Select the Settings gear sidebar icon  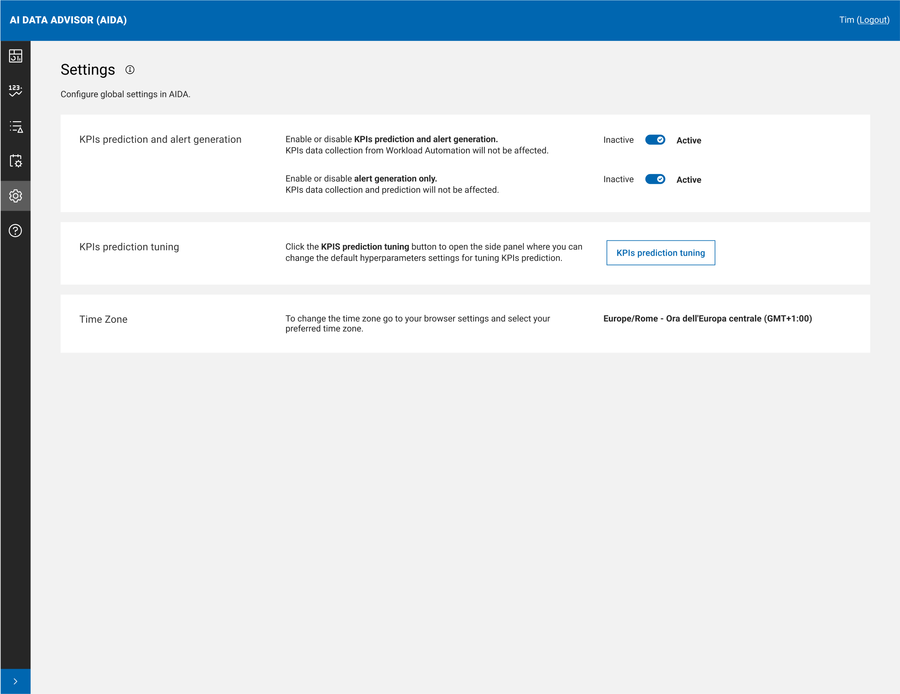(x=15, y=196)
